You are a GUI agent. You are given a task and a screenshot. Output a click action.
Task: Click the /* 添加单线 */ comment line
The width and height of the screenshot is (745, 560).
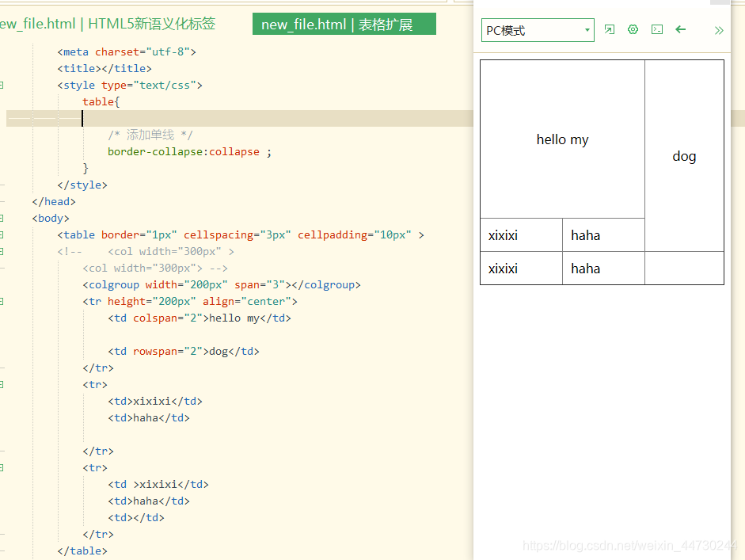pos(150,135)
